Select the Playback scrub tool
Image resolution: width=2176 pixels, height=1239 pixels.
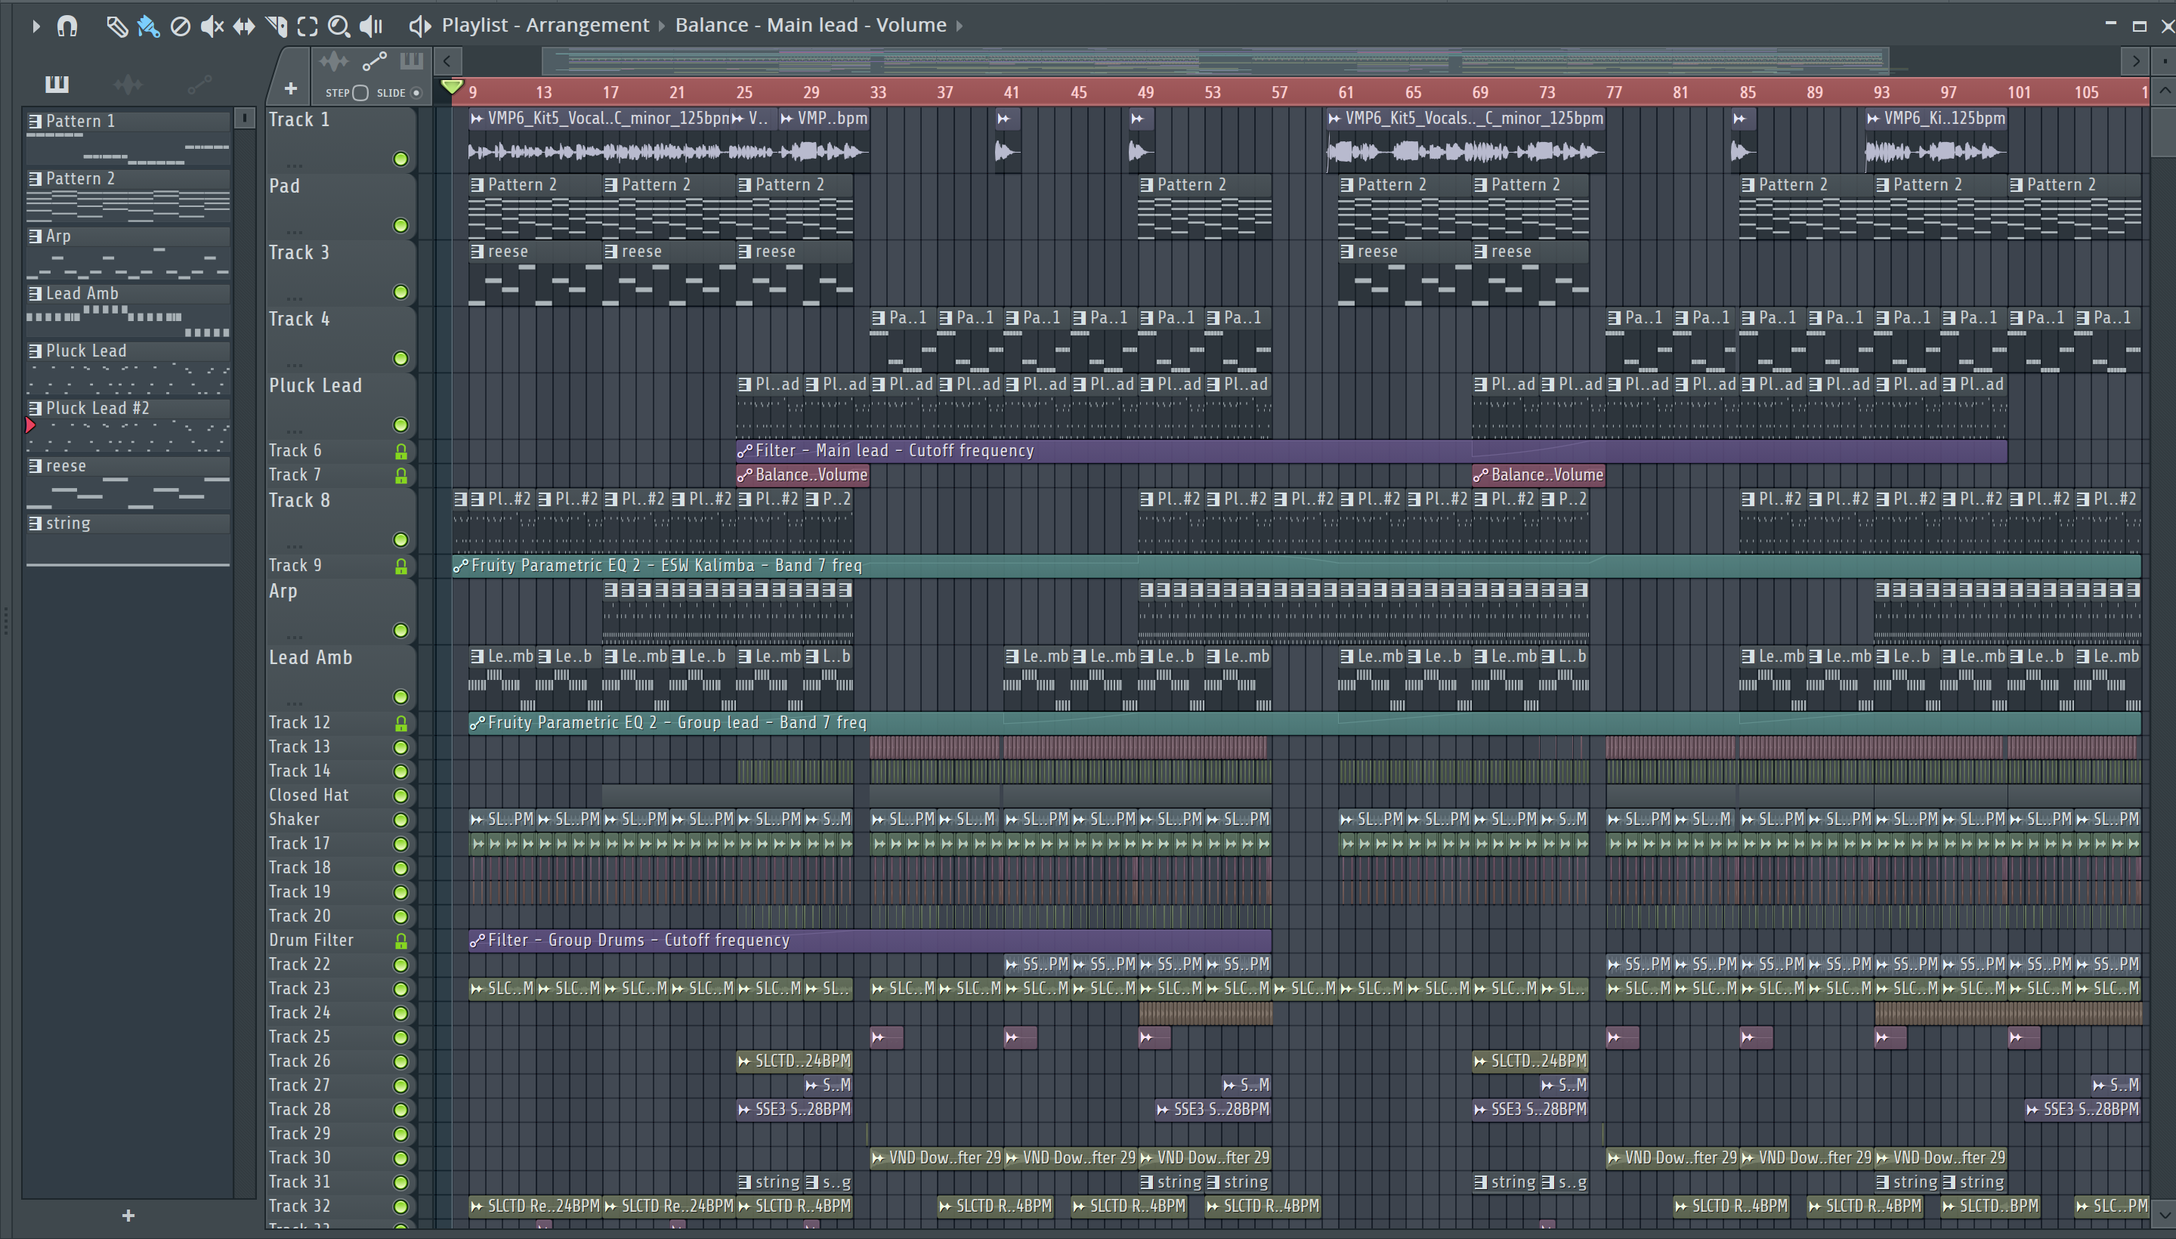pos(371,26)
